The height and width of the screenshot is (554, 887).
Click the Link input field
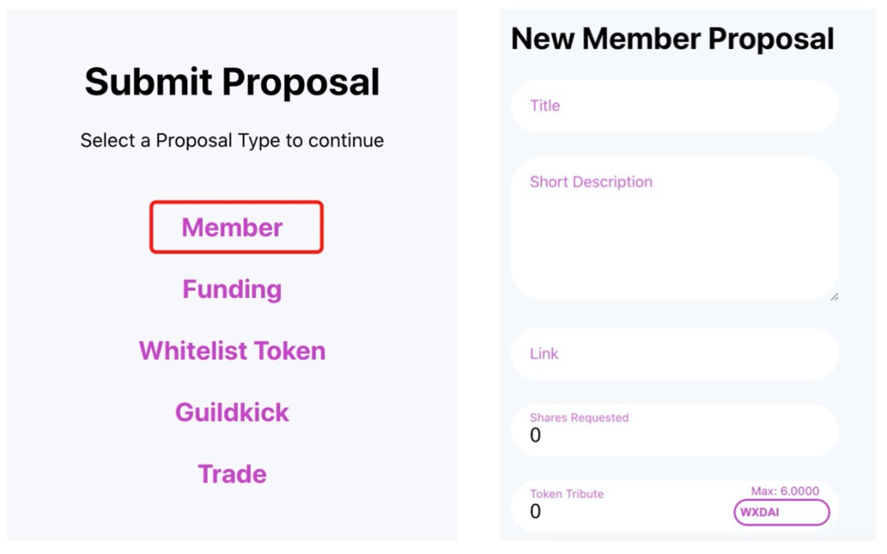point(673,354)
